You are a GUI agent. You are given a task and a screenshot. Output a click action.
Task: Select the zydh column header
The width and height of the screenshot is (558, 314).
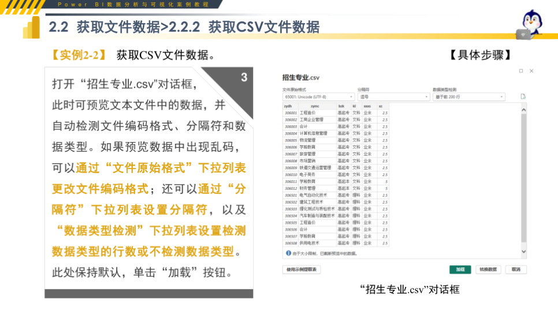(x=291, y=106)
